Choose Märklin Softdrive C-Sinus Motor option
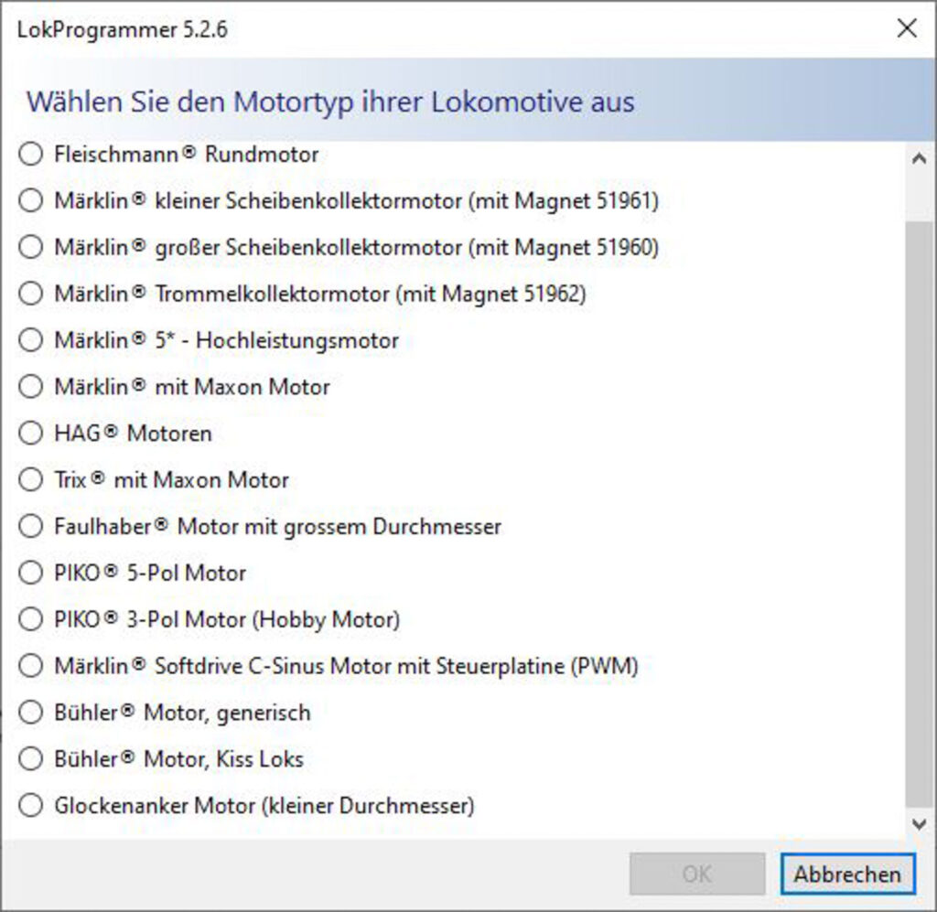Screen dimensions: 937x912 (x=30, y=666)
